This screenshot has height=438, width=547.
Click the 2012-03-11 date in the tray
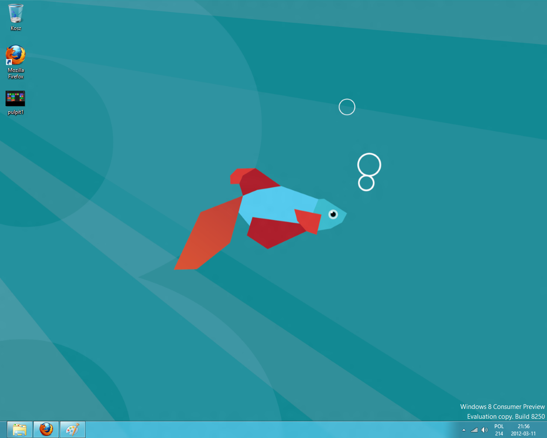(523, 434)
